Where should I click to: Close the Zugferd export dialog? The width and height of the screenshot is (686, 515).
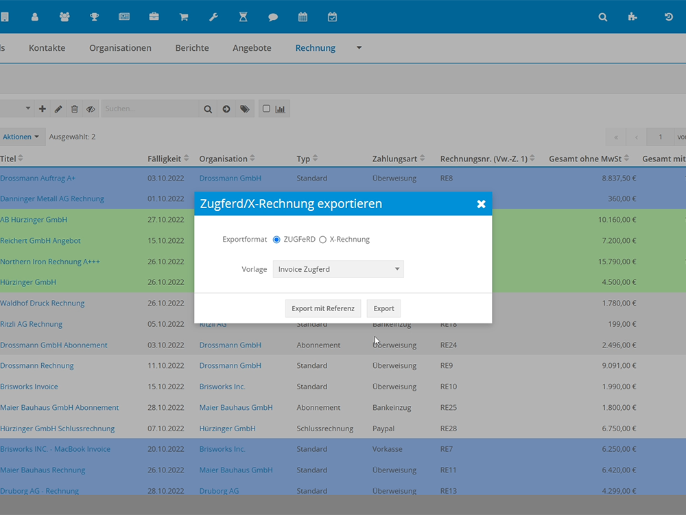click(x=481, y=204)
